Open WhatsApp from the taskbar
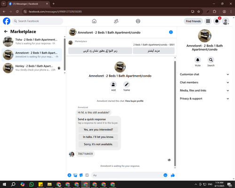This screenshot has height=188, width=235. pyautogui.click(x=31, y=184)
